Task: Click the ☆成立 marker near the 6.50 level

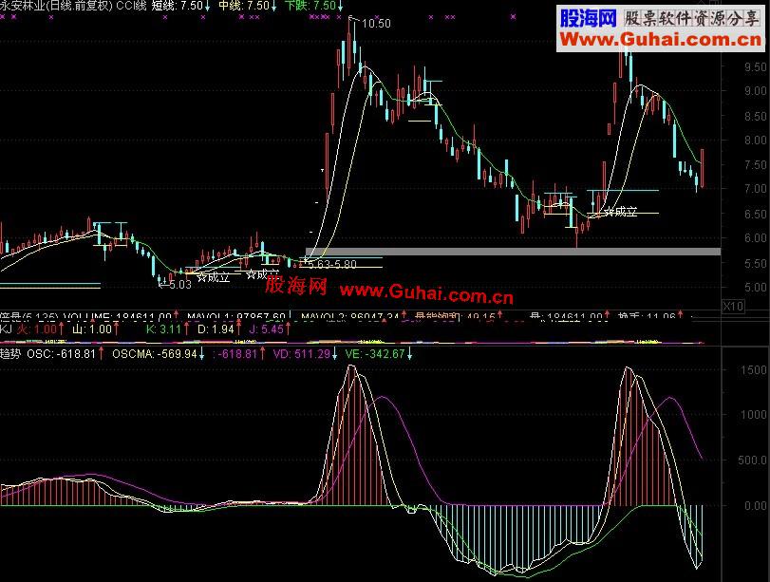Action: (x=621, y=212)
